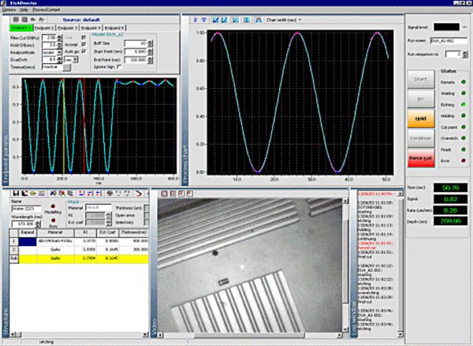The height and width of the screenshot is (346, 473).
Task: Toggle the Ignore Sign checkbox
Action: click(x=119, y=67)
